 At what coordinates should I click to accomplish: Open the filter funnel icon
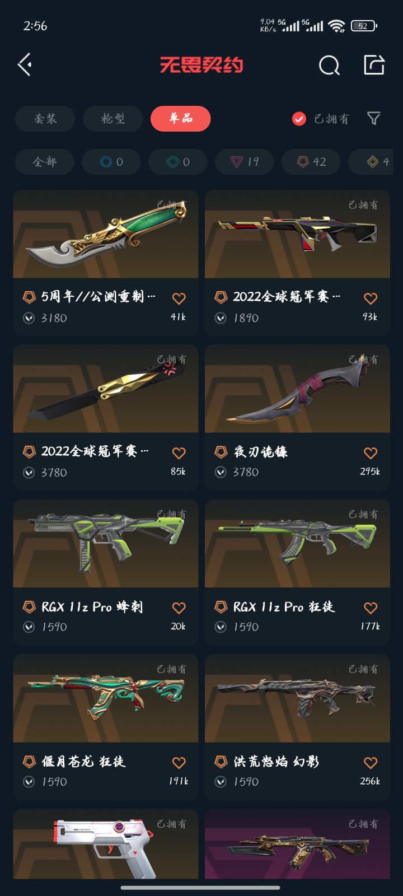click(x=373, y=118)
